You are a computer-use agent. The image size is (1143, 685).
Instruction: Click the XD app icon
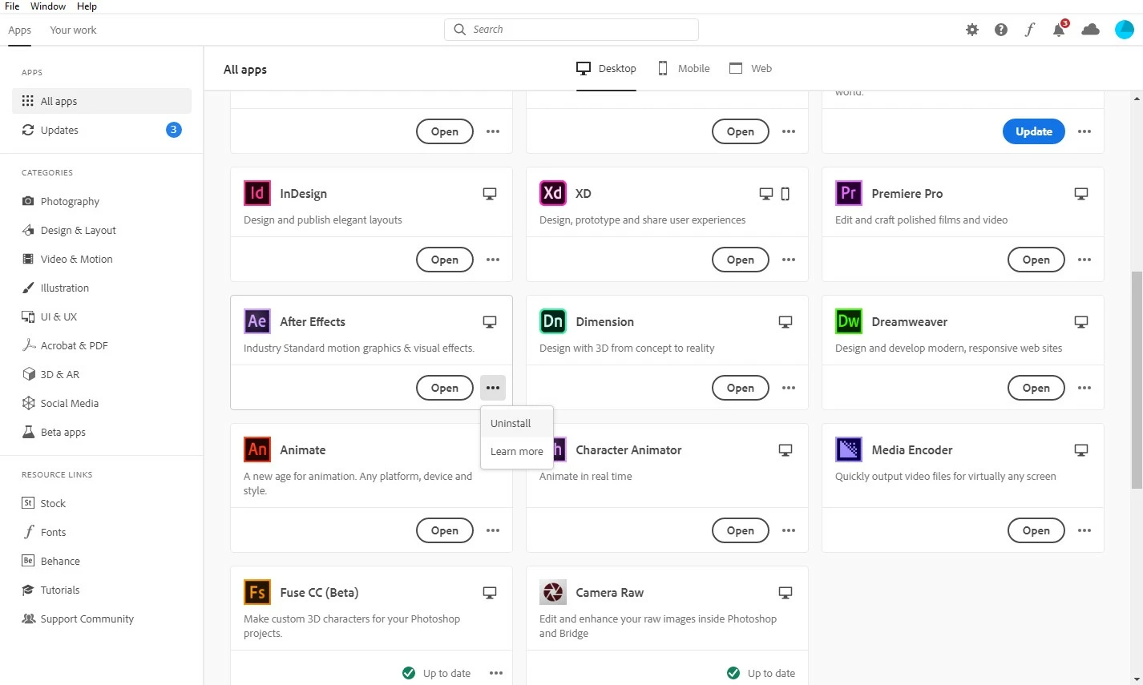click(x=552, y=193)
